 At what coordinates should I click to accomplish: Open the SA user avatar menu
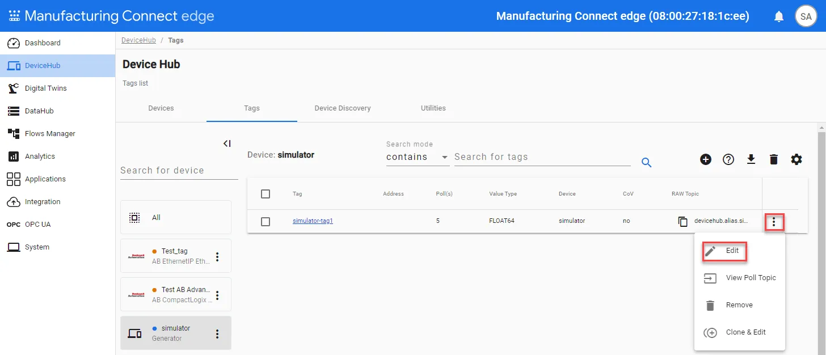click(806, 16)
